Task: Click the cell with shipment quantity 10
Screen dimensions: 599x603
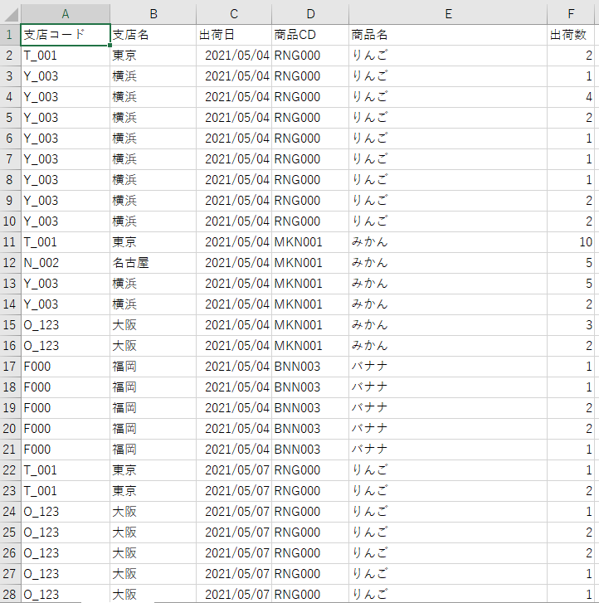Action: tap(571, 242)
